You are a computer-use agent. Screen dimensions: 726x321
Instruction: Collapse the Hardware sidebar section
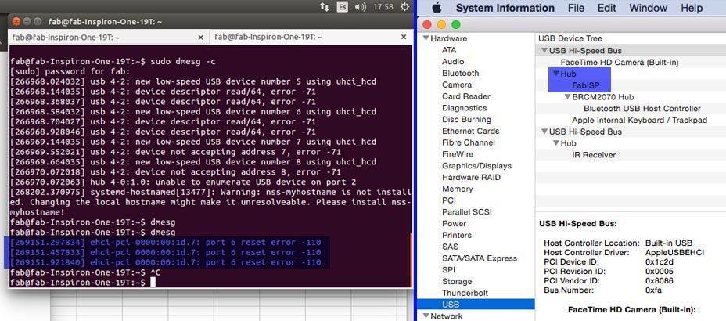(x=426, y=38)
